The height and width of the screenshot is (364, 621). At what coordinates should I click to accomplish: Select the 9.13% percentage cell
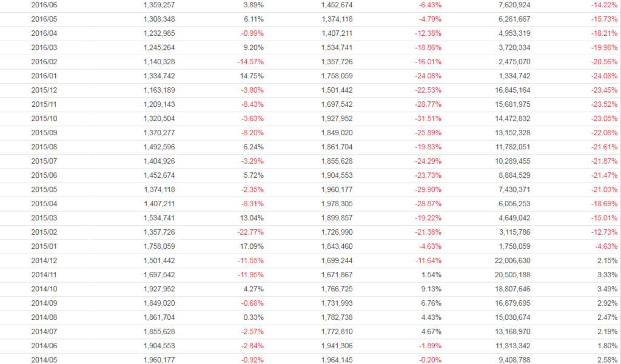431,289
